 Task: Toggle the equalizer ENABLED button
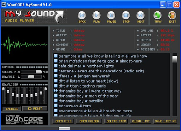[12, 109]
